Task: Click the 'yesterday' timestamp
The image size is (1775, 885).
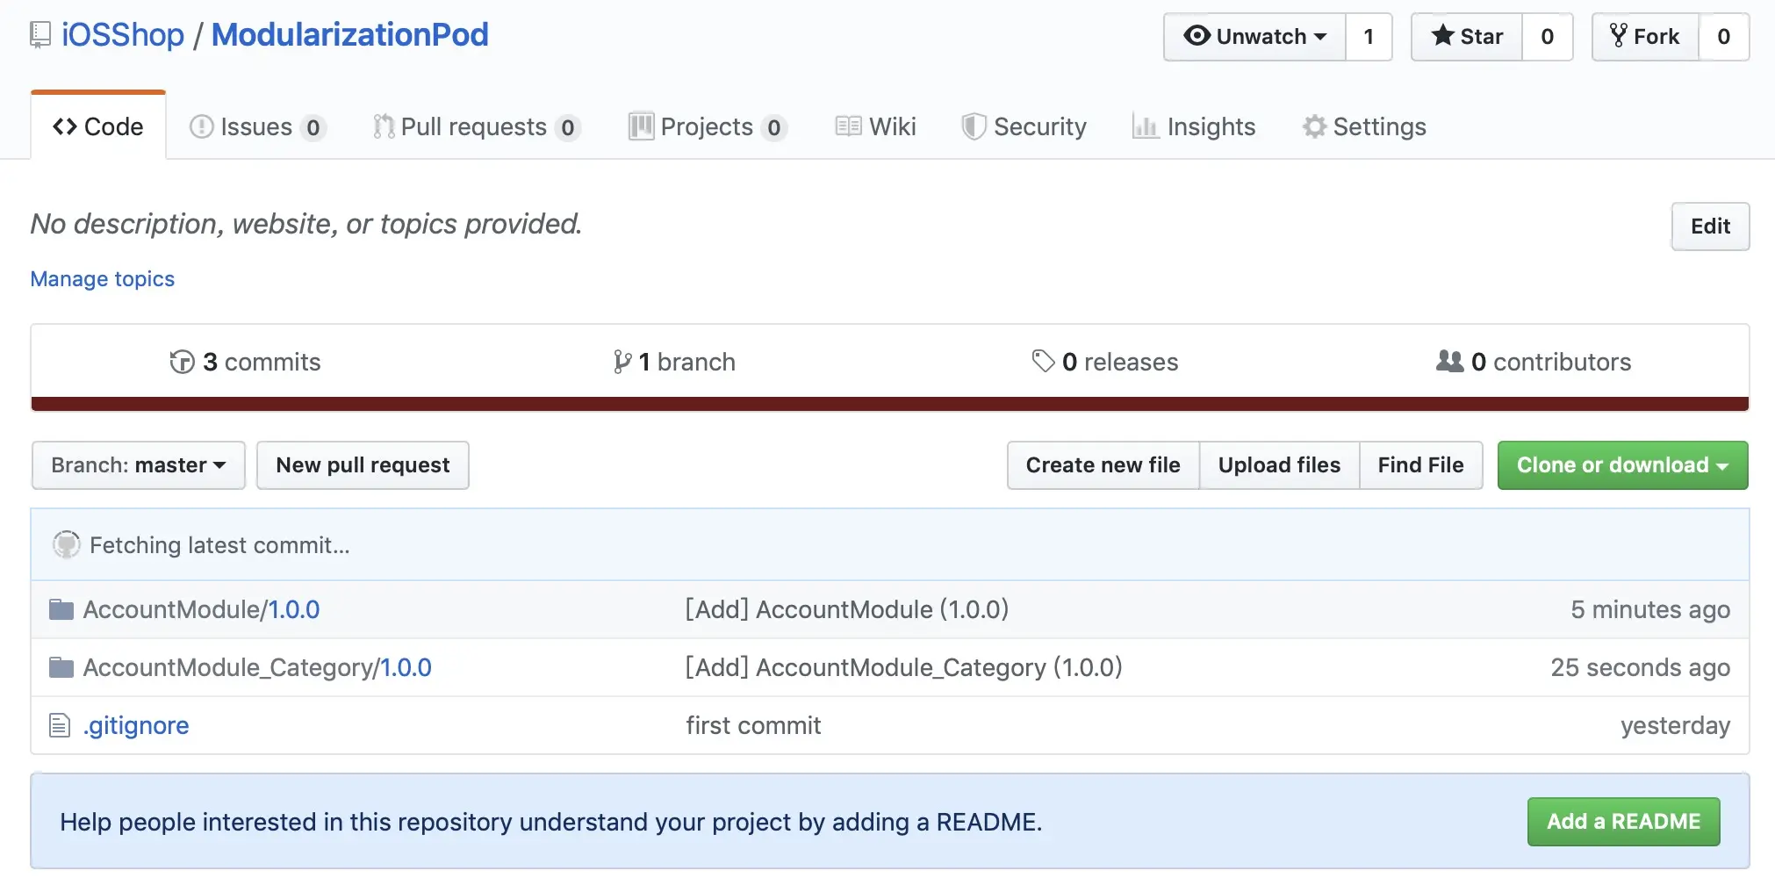Action: point(1675,725)
